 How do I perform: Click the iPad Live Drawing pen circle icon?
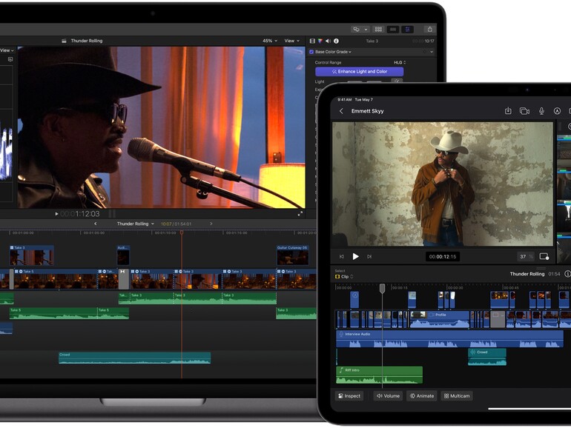[x=557, y=111]
